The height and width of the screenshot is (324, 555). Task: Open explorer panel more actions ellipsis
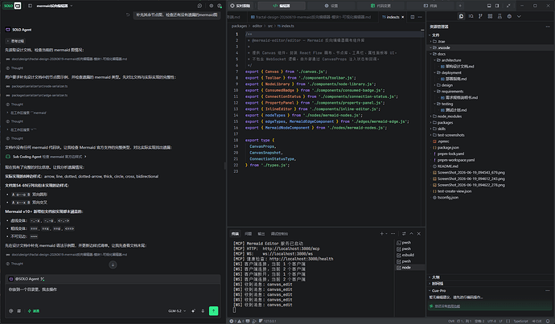point(548,27)
